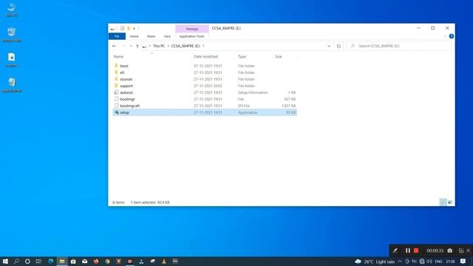Switch to Details view in status bar
The width and height of the screenshot is (473, 266).
point(443,202)
